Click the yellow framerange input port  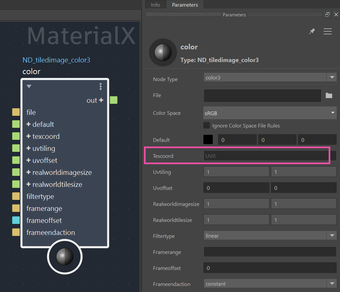[16, 208]
